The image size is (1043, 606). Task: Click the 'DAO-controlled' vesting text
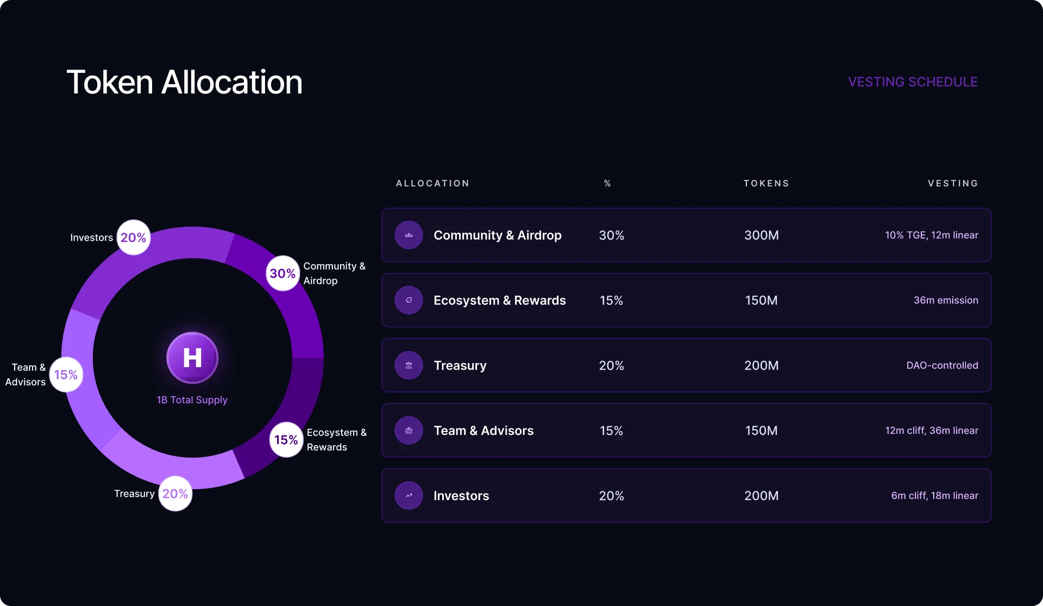click(942, 366)
